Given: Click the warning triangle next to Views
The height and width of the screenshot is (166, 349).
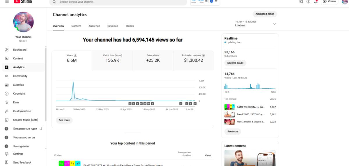Looking at the screenshot, I should (76, 55).
